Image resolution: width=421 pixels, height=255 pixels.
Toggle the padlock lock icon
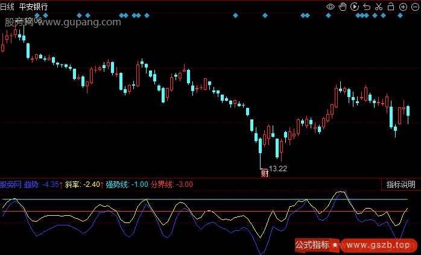pyautogui.click(x=391, y=7)
